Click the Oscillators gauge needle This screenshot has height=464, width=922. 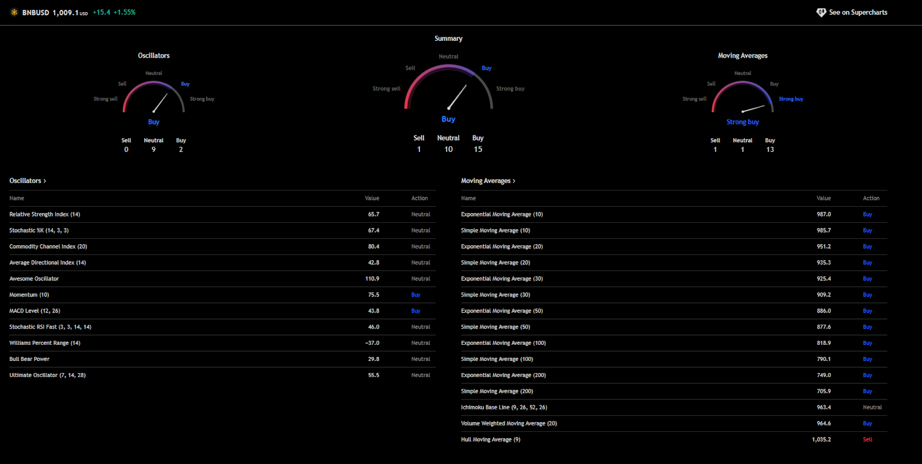160,102
